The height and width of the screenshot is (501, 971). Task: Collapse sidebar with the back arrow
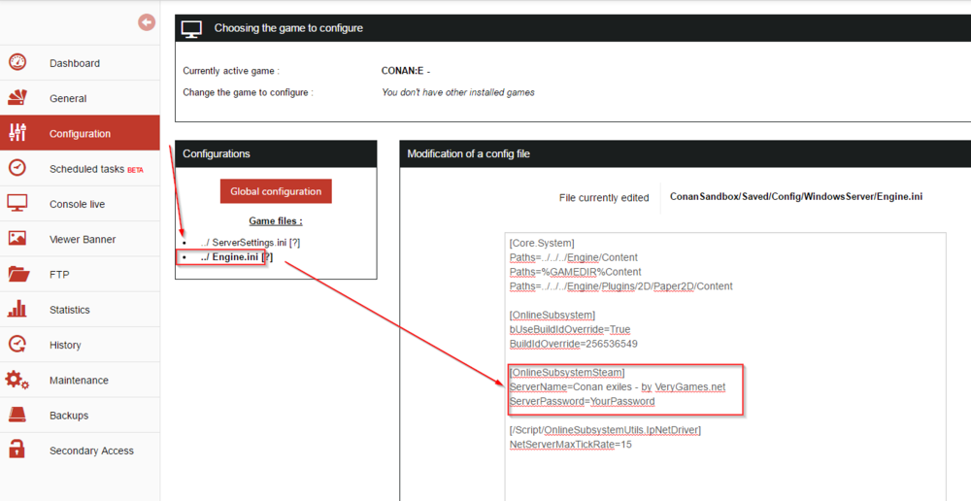pos(147,21)
